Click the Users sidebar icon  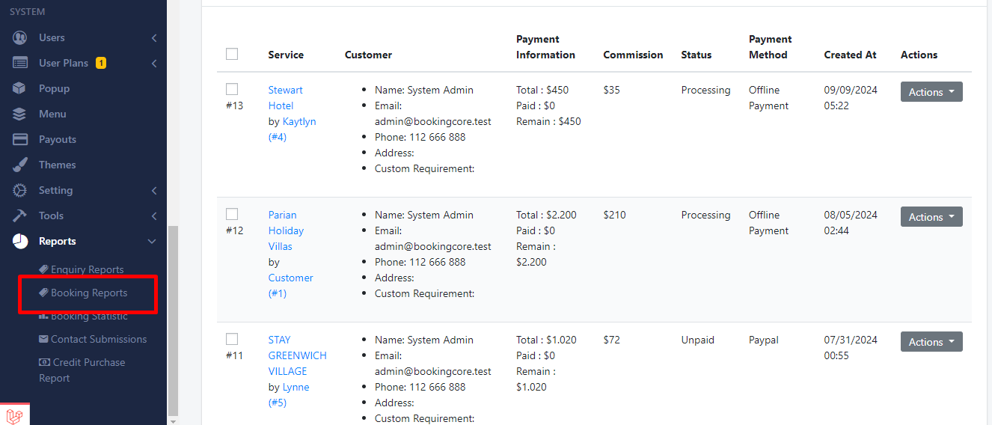point(20,37)
